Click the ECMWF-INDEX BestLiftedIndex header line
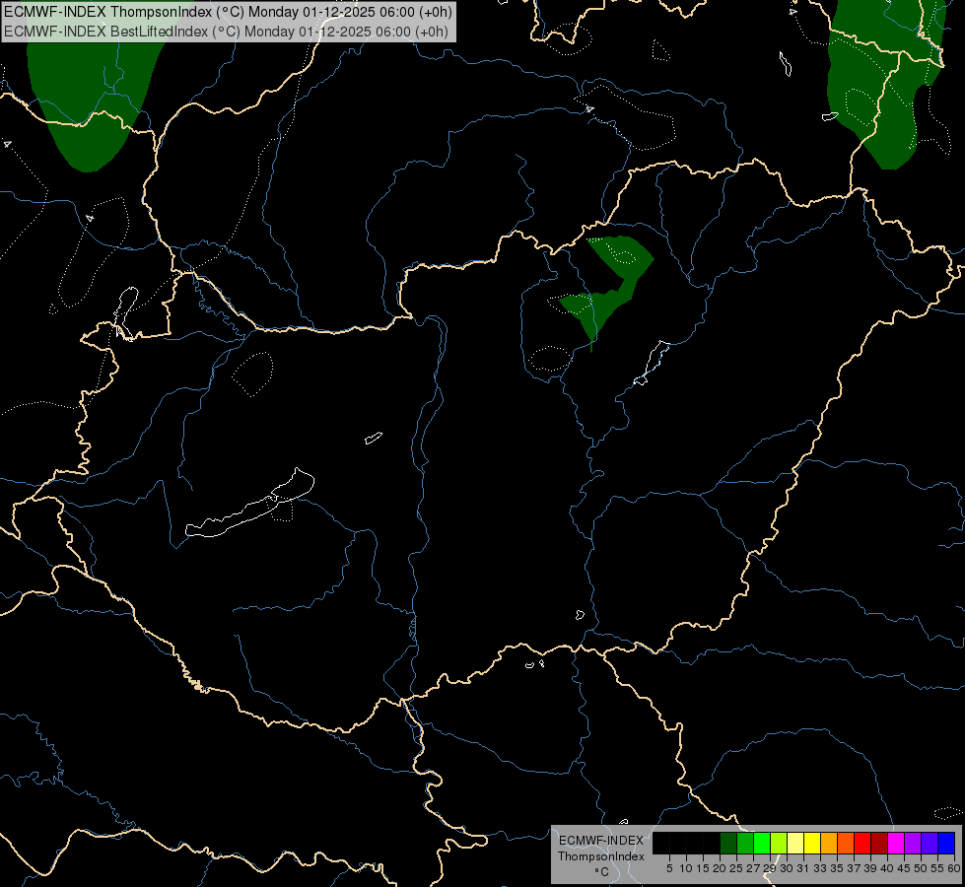965x887 pixels. 226,32
